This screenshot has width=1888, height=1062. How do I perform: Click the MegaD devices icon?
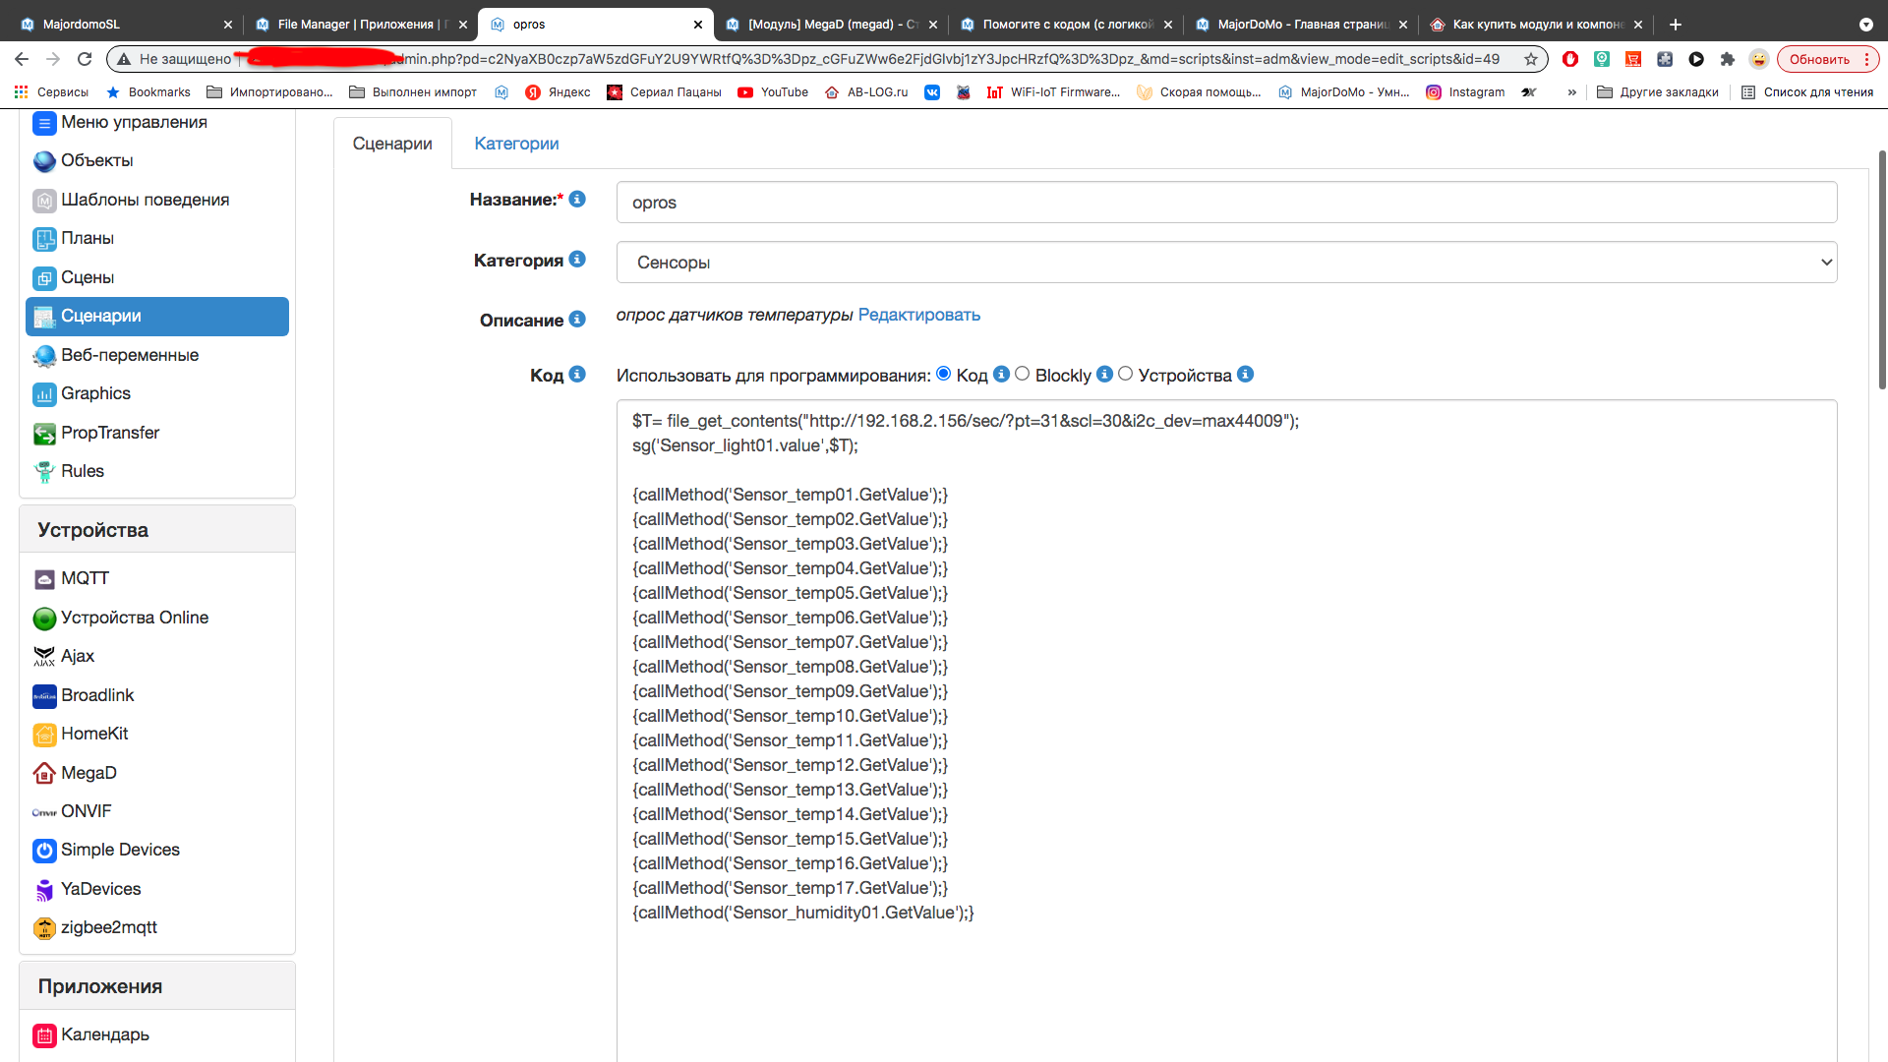44,773
